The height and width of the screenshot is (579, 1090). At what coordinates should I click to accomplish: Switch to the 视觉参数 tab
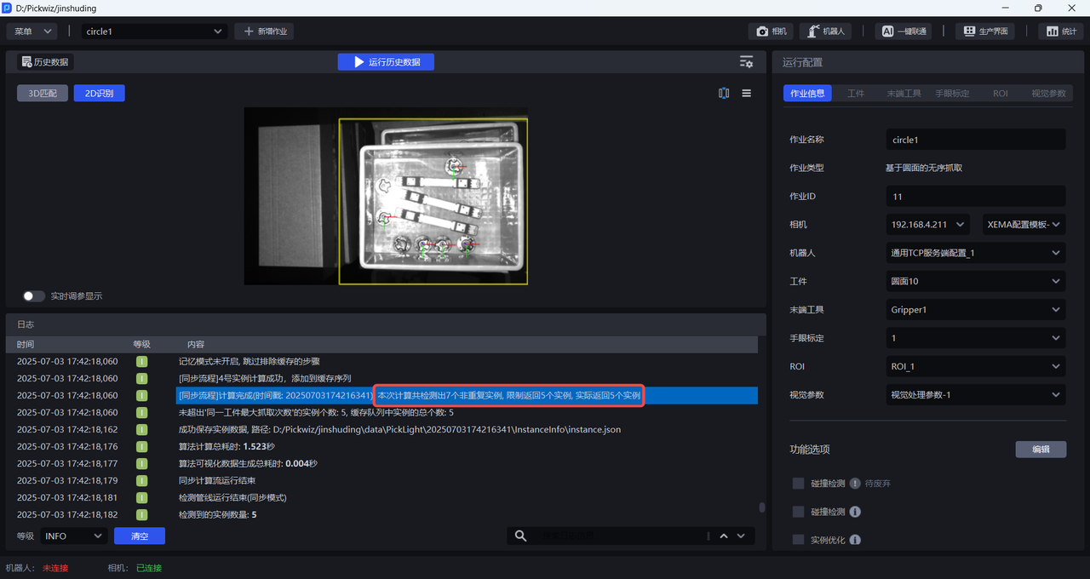(1047, 94)
